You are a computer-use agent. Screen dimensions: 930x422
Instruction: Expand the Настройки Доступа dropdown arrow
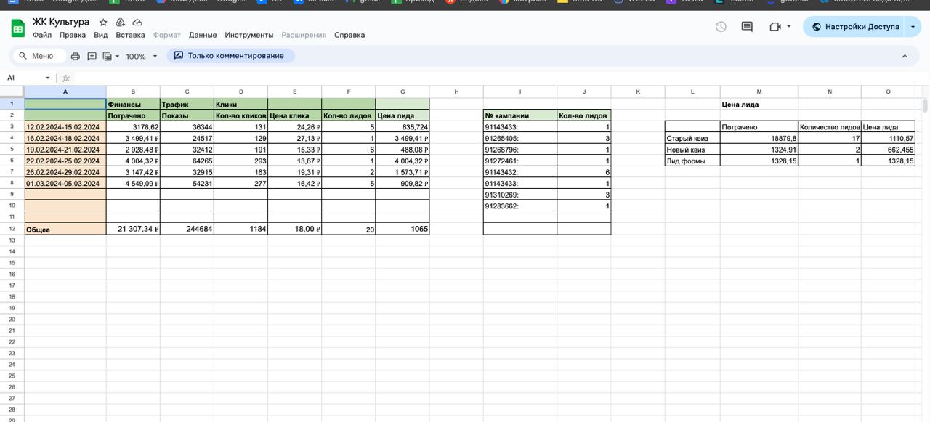913,27
